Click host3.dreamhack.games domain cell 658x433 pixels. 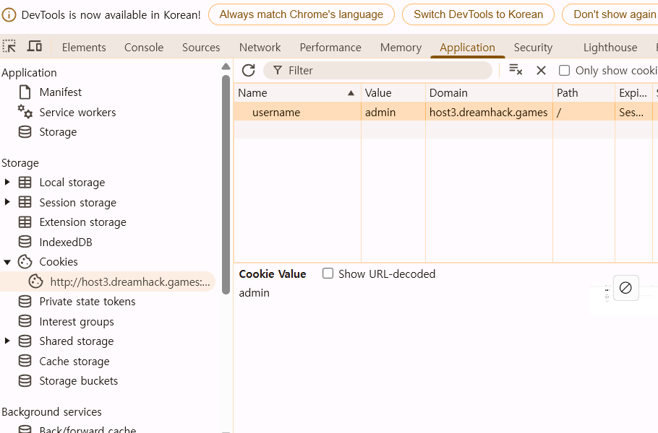(x=489, y=113)
